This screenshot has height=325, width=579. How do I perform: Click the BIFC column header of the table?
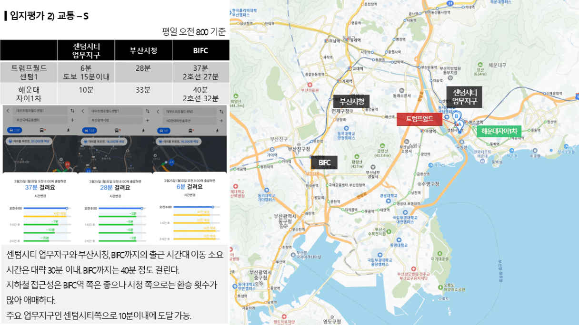coord(200,50)
